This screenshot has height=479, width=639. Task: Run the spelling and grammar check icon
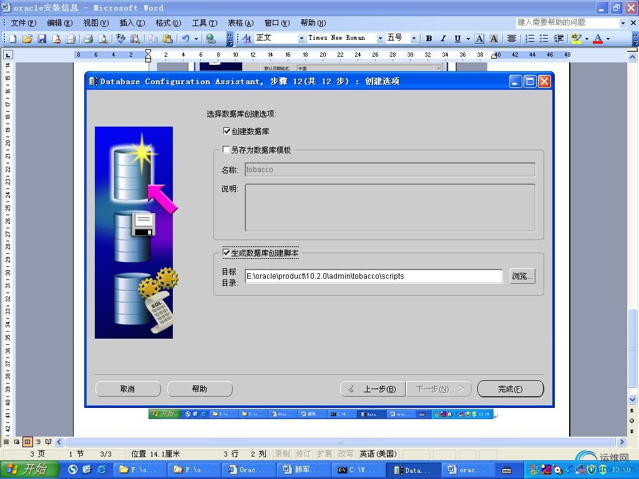(120, 38)
